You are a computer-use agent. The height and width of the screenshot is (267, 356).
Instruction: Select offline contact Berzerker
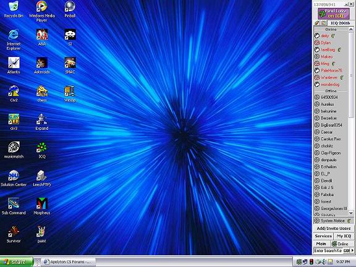pos(331,118)
